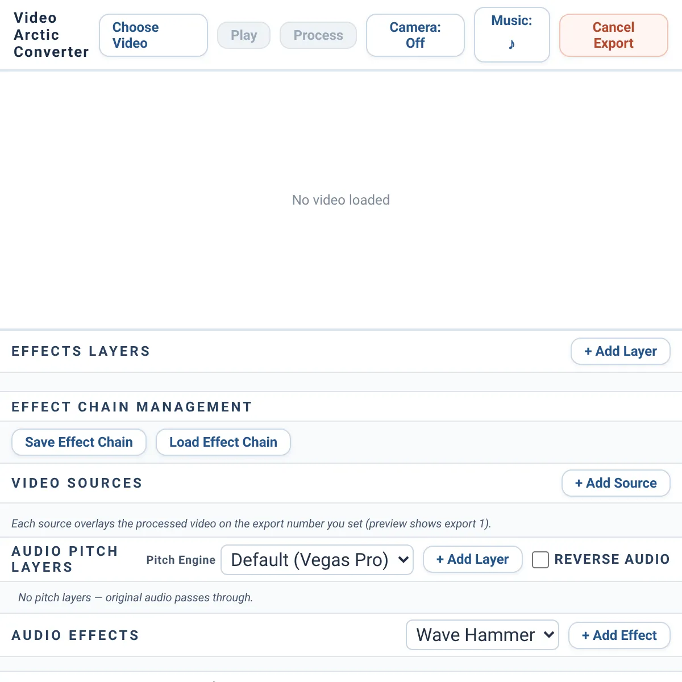Open the Pitch Engine dropdown
The image size is (682, 682).
pyautogui.click(x=317, y=560)
